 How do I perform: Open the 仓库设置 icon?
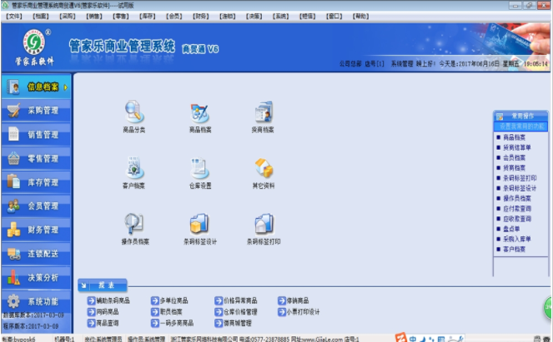click(199, 168)
